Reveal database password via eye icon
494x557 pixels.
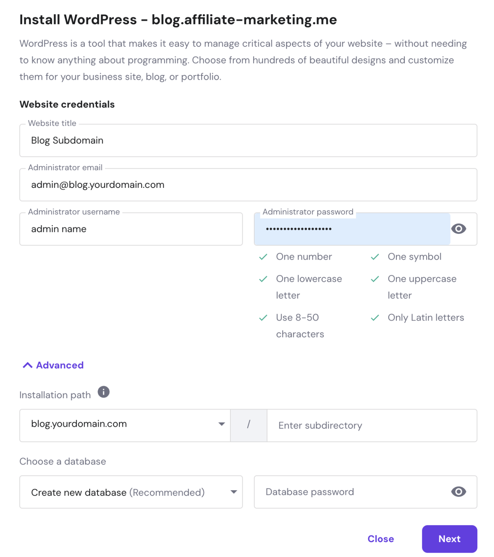click(458, 492)
